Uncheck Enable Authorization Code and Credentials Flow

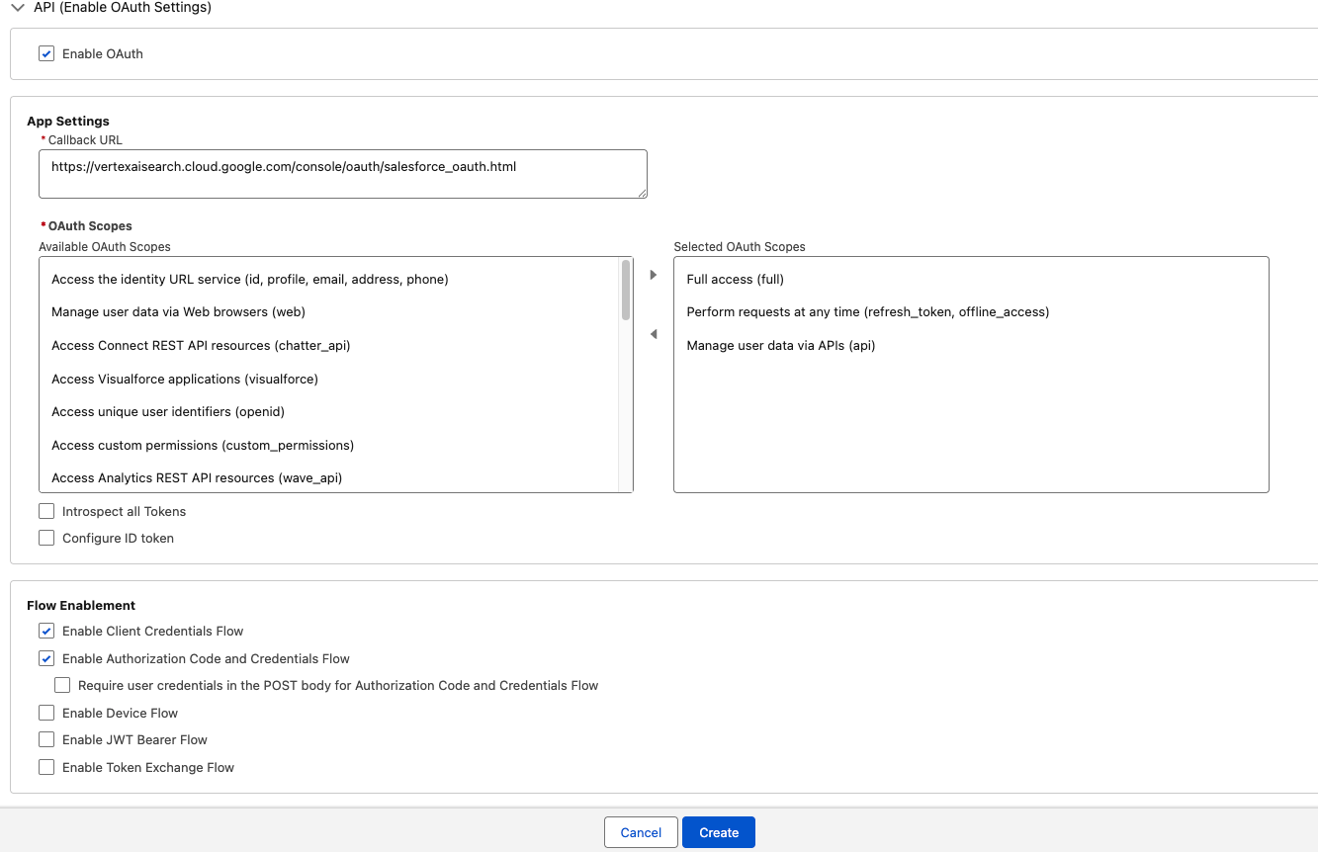45,658
